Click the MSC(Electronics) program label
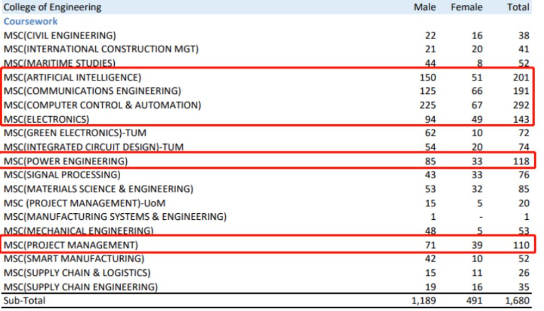Screen dimensions: 544x311 tap(46, 119)
